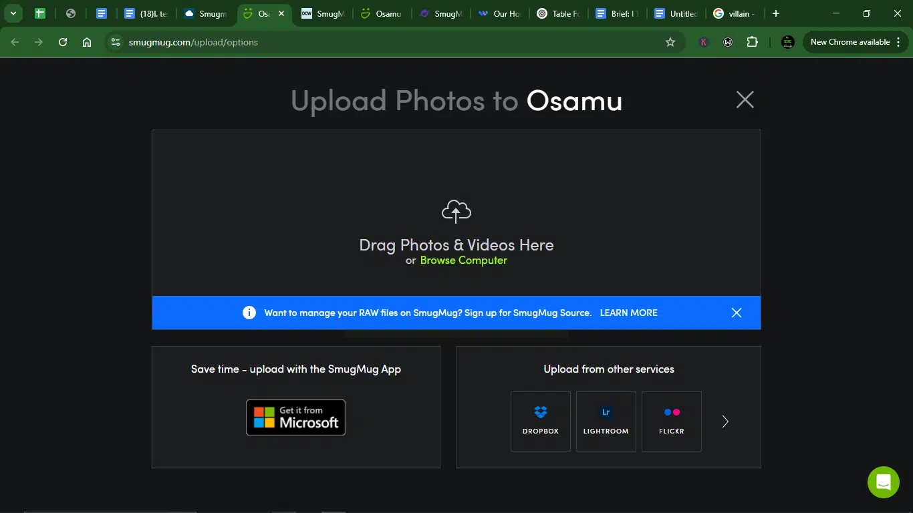The width and height of the screenshot is (913, 513).
Task: Click 'Drag Photos & Videos Here' text
Action: click(x=456, y=245)
